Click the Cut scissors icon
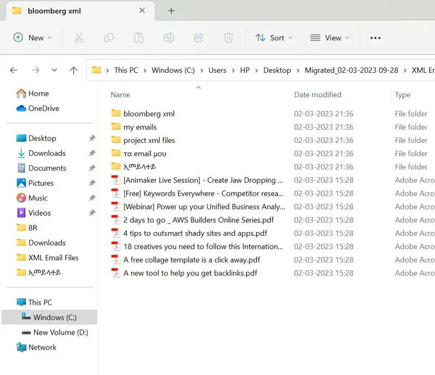Screen dimensions: 435x375 point(79,37)
